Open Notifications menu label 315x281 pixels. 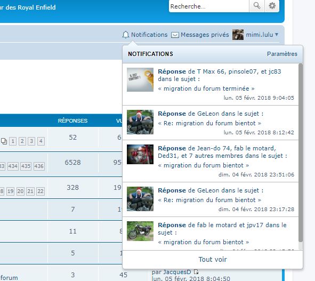[149, 35]
